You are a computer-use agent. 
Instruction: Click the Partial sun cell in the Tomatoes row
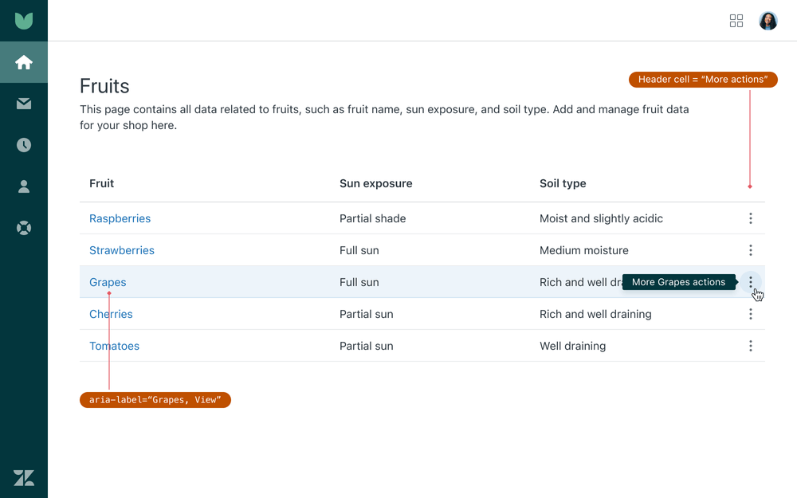(366, 346)
